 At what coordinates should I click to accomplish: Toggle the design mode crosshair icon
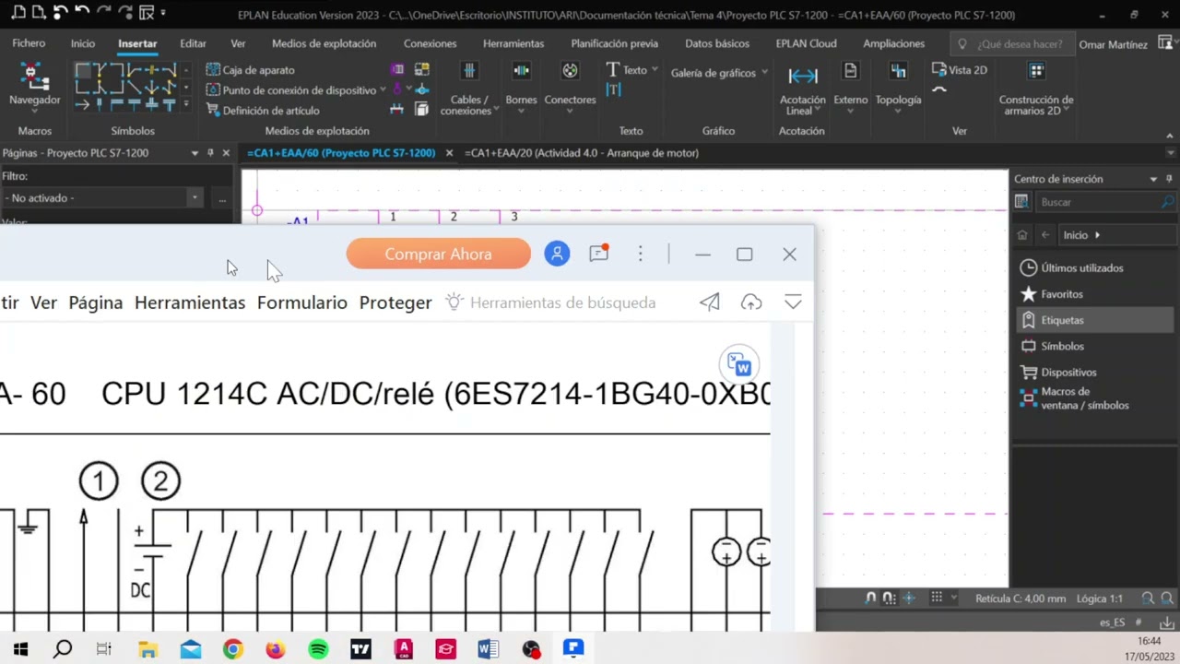click(x=909, y=599)
